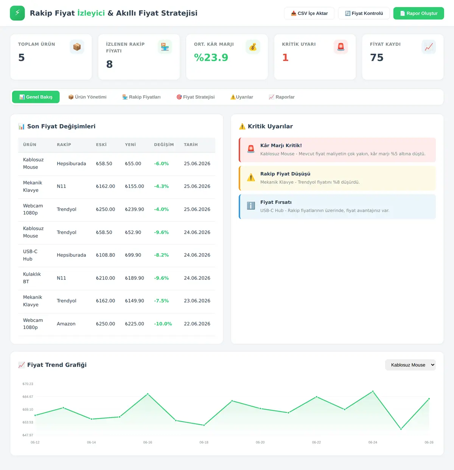This screenshot has height=470, width=454.
Task: Switch to the Genel Bakış tab
Action: [36, 97]
